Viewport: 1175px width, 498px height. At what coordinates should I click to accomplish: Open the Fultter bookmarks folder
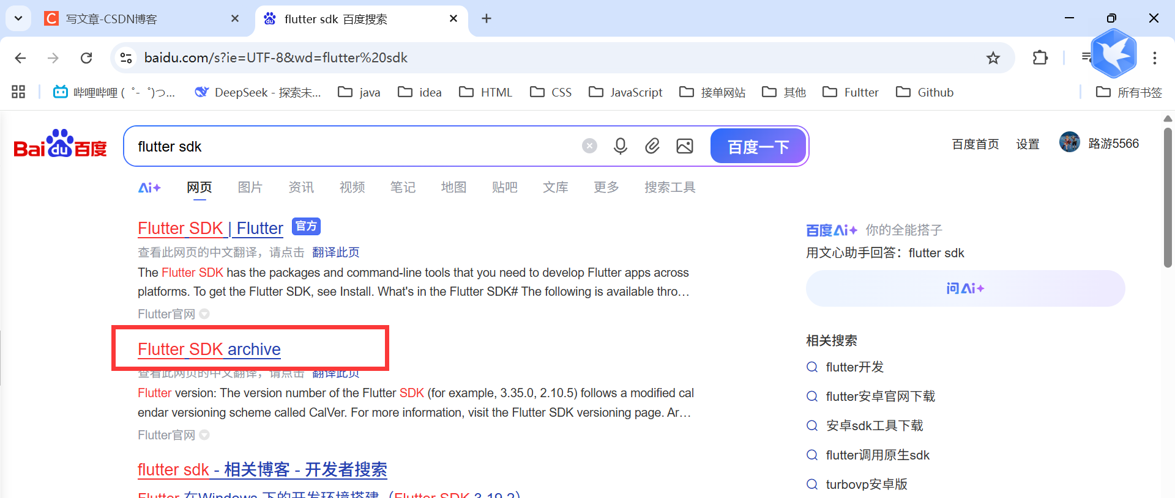pos(851,92)
